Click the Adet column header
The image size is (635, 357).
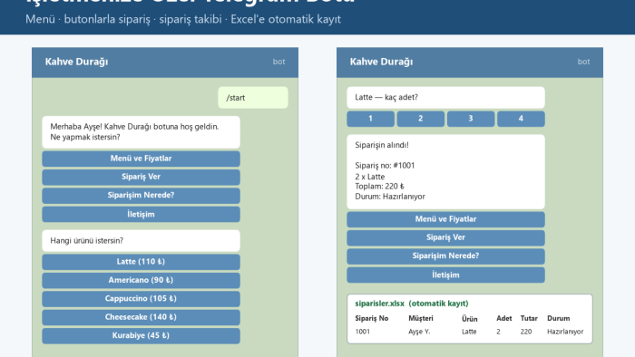point(504,319)
